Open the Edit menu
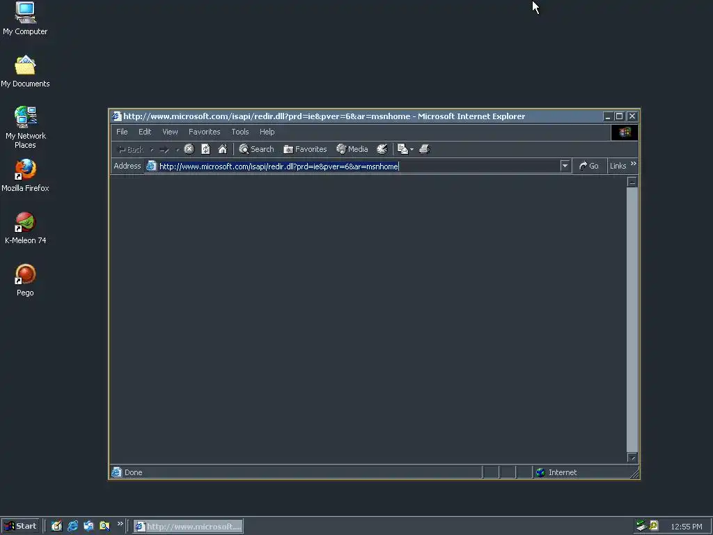The height and width of the screenshot is (535, 713). point(145,132)
